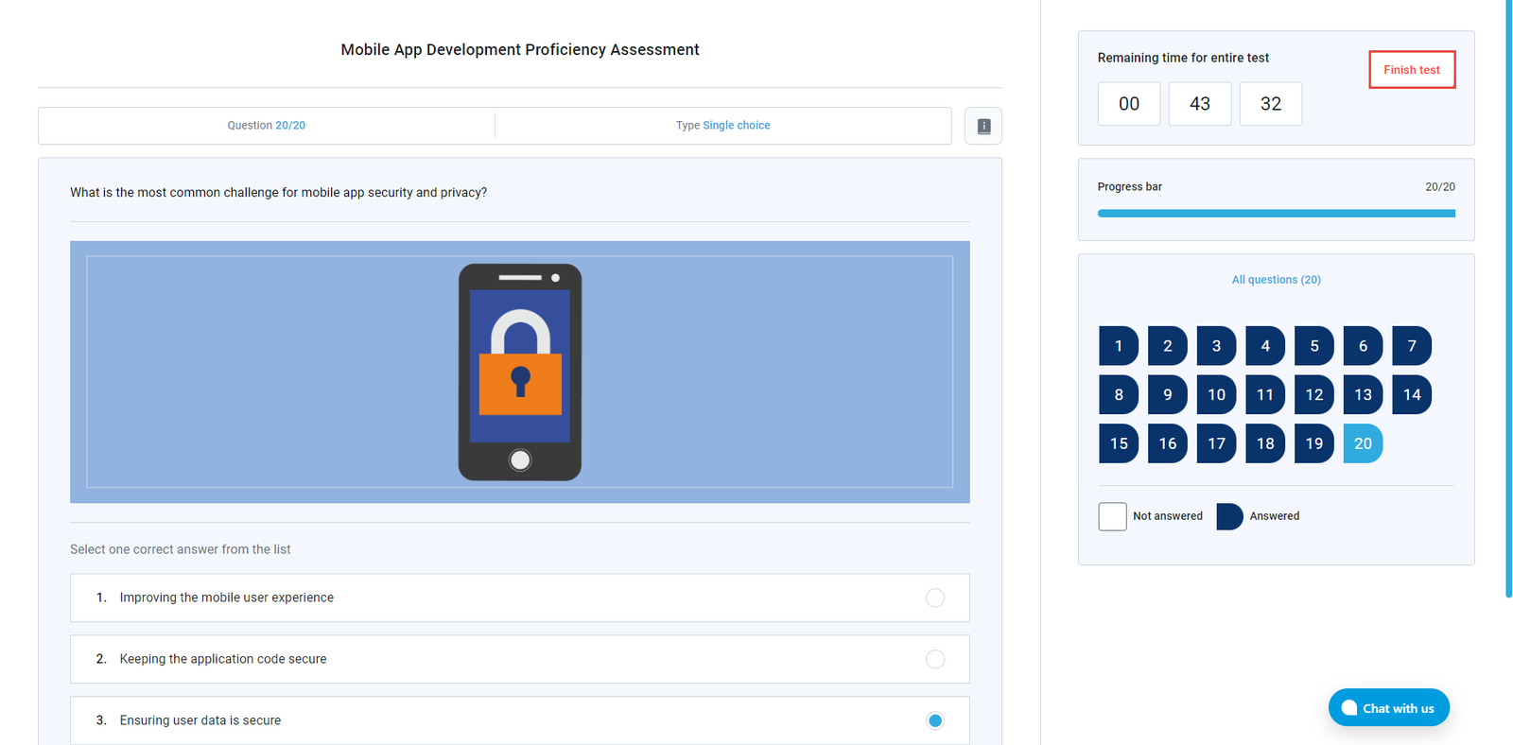Jump to question 1 tile
This screenshot has height=745, width=1513.
[1118, 346]
